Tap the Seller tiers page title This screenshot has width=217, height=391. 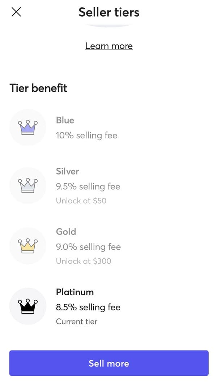pyautogui.click(x=109, y=12)
